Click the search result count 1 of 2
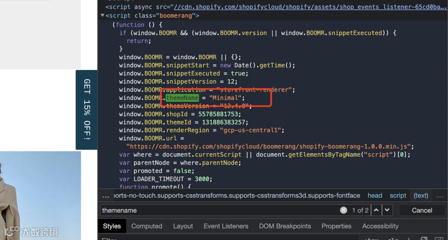Image resolution: width=448 pixels, height=240 pixels. coord(360,210)
